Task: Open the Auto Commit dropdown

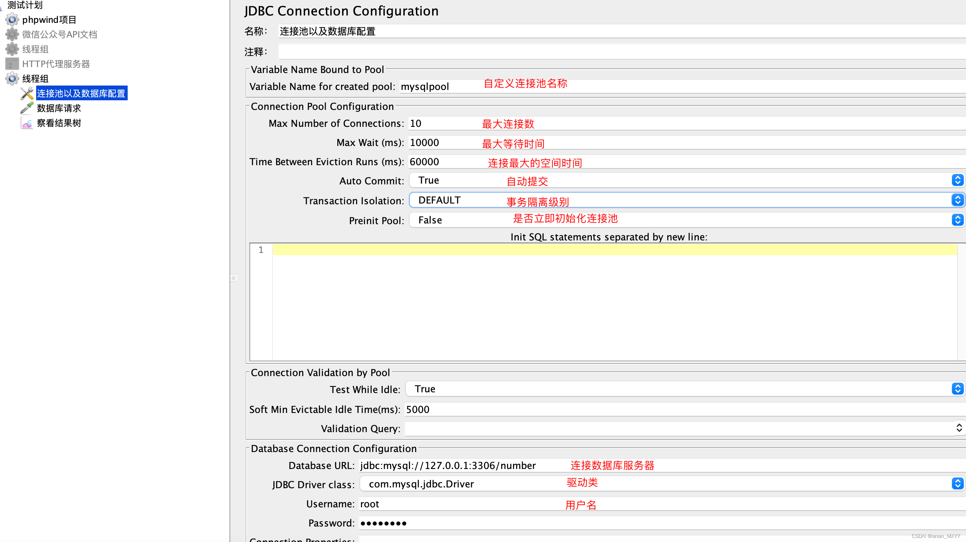Action: pos(958,180)
